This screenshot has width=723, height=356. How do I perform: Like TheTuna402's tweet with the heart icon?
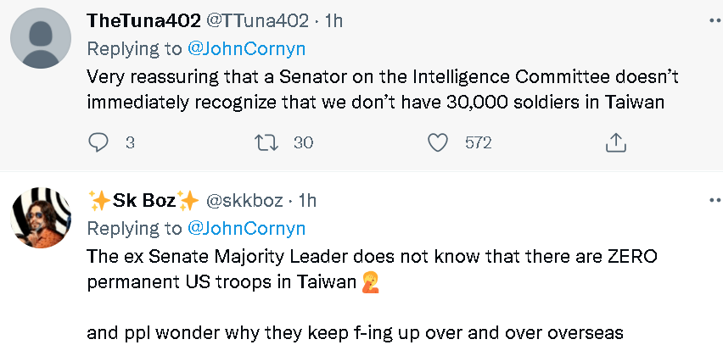(x=438, y=142)
